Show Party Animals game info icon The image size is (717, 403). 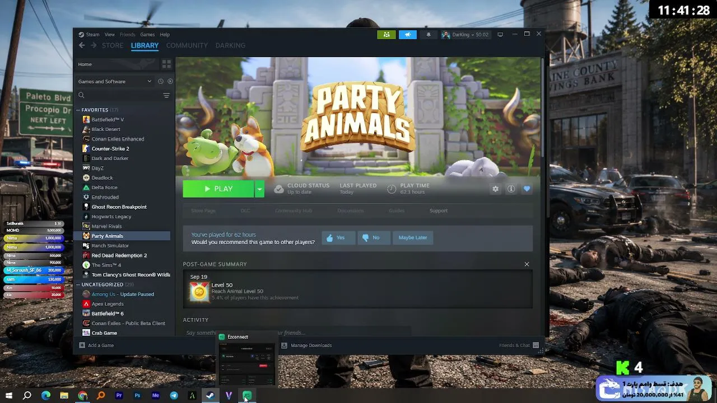[x=511, y=189]
